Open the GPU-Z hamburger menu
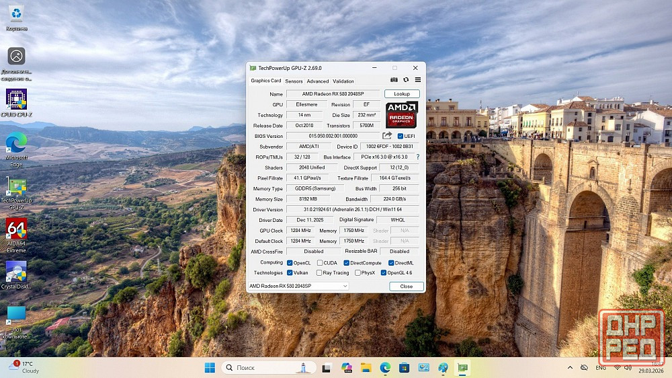This screenshot has height=378, width=672. (x=417, y=80)
